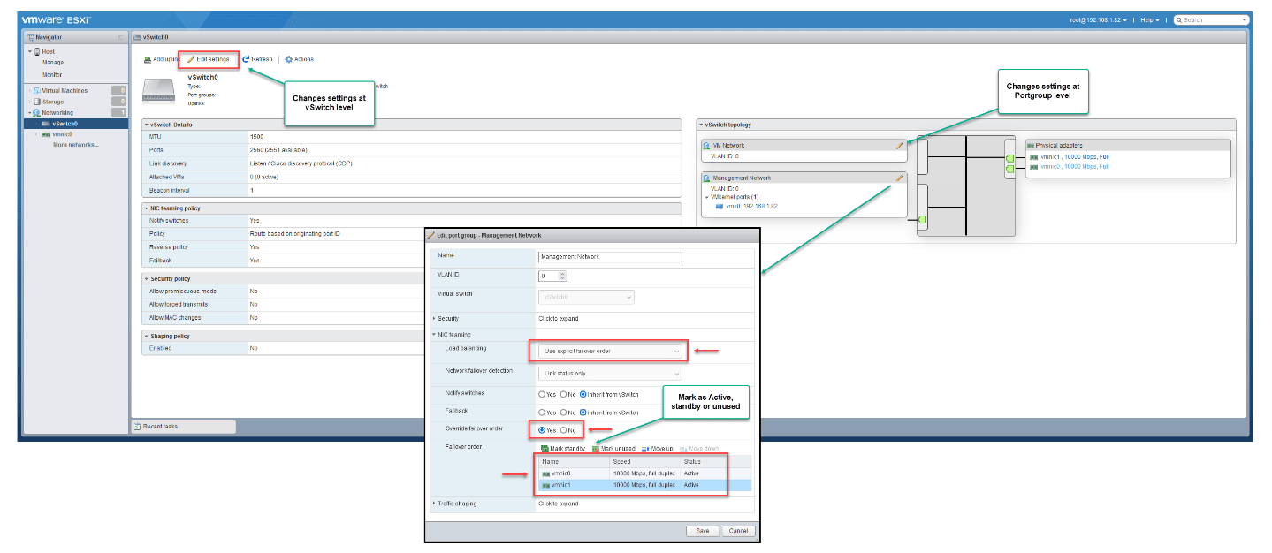Click the Mark standby icon
1272x553 pixels.
coord(545,449)
